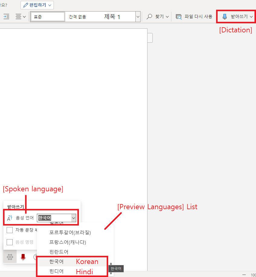The width and height of the screenshot is (256, 277).
Task: Expand the 음성 언어 language combo box
Action: click(57, 218)
